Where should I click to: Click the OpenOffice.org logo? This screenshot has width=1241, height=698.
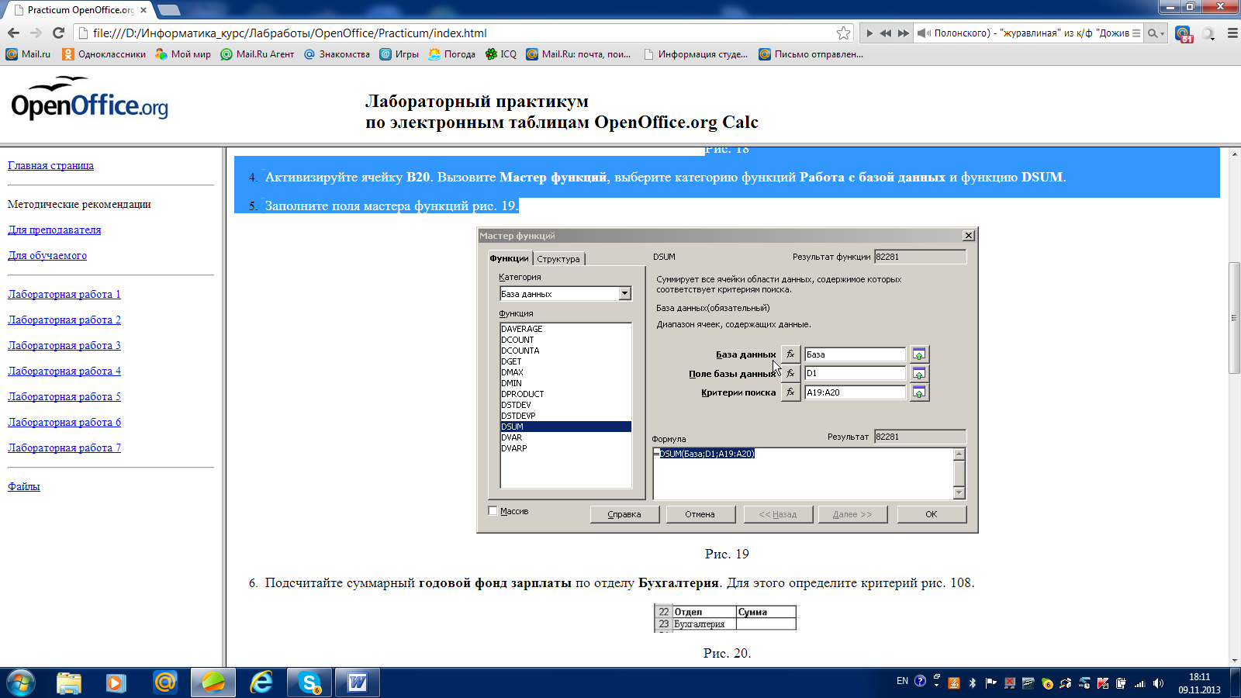pyautogui.click(x=89, y=98)
